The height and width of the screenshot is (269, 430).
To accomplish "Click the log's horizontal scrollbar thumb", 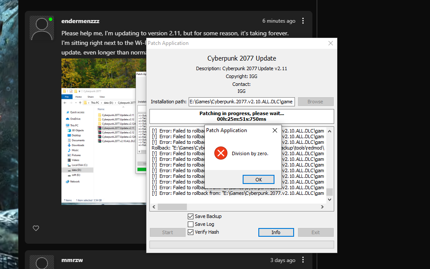I will pos(172,207).
